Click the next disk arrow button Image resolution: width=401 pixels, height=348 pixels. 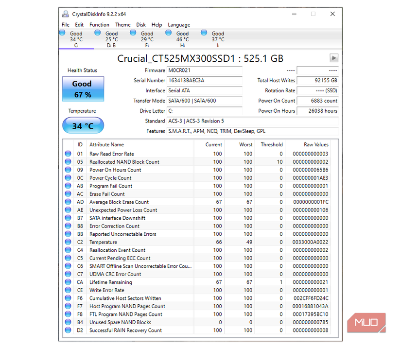pos(334,58)
